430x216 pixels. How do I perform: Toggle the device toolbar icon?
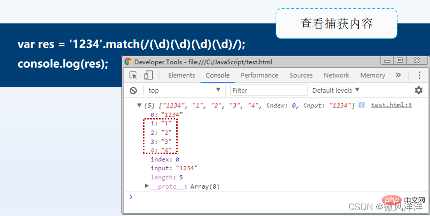coord(148,75)
